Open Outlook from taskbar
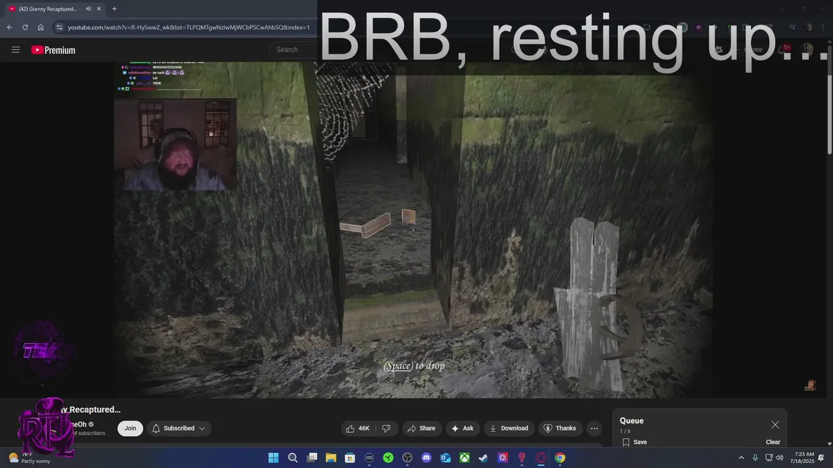Screen dimensions: 833x468 pyautogui.click(x=445, y=458)
